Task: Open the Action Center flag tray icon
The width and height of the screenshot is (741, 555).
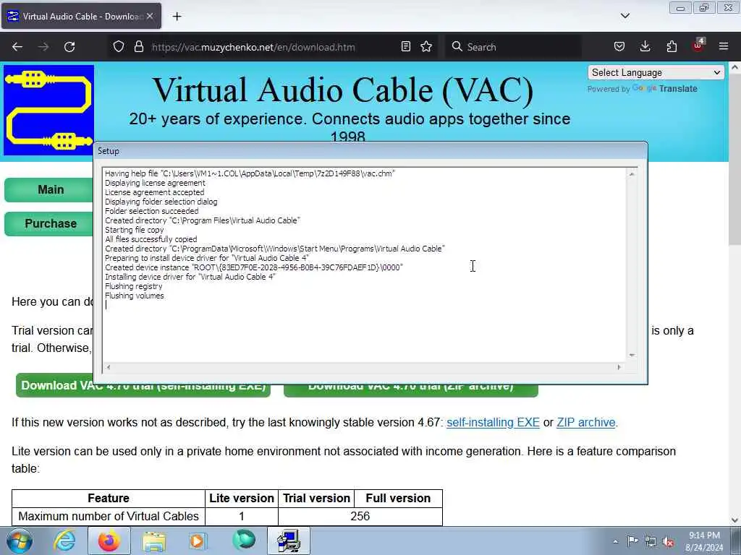Action: click(x=632, y=541)
